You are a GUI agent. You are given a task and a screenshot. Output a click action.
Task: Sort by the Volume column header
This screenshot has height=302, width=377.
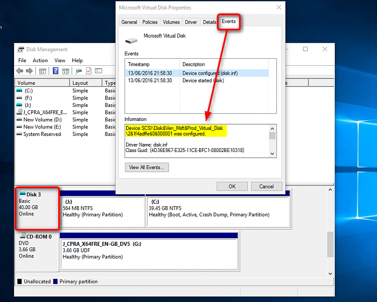(42, 83)
